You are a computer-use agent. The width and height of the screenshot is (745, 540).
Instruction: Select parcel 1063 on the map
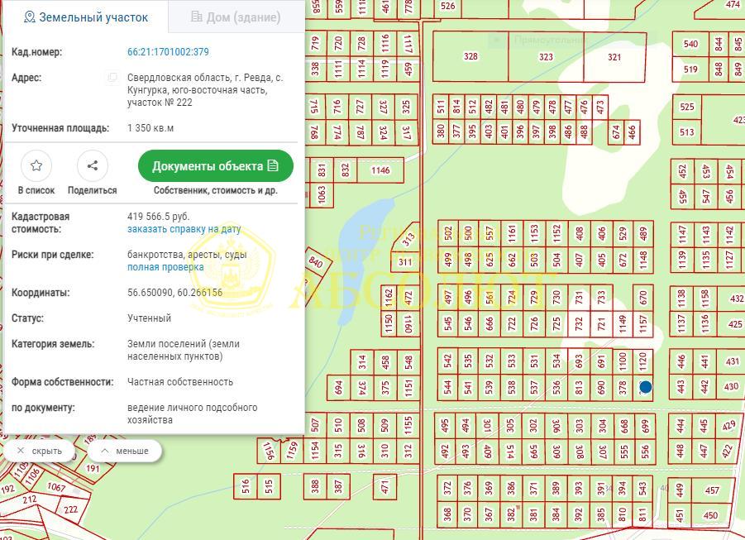(322, 195)
